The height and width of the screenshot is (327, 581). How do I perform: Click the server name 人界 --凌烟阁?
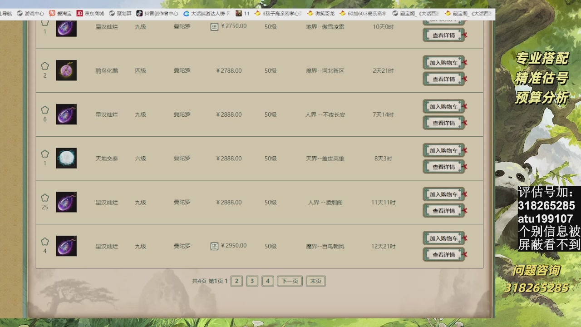coord(325,203)
